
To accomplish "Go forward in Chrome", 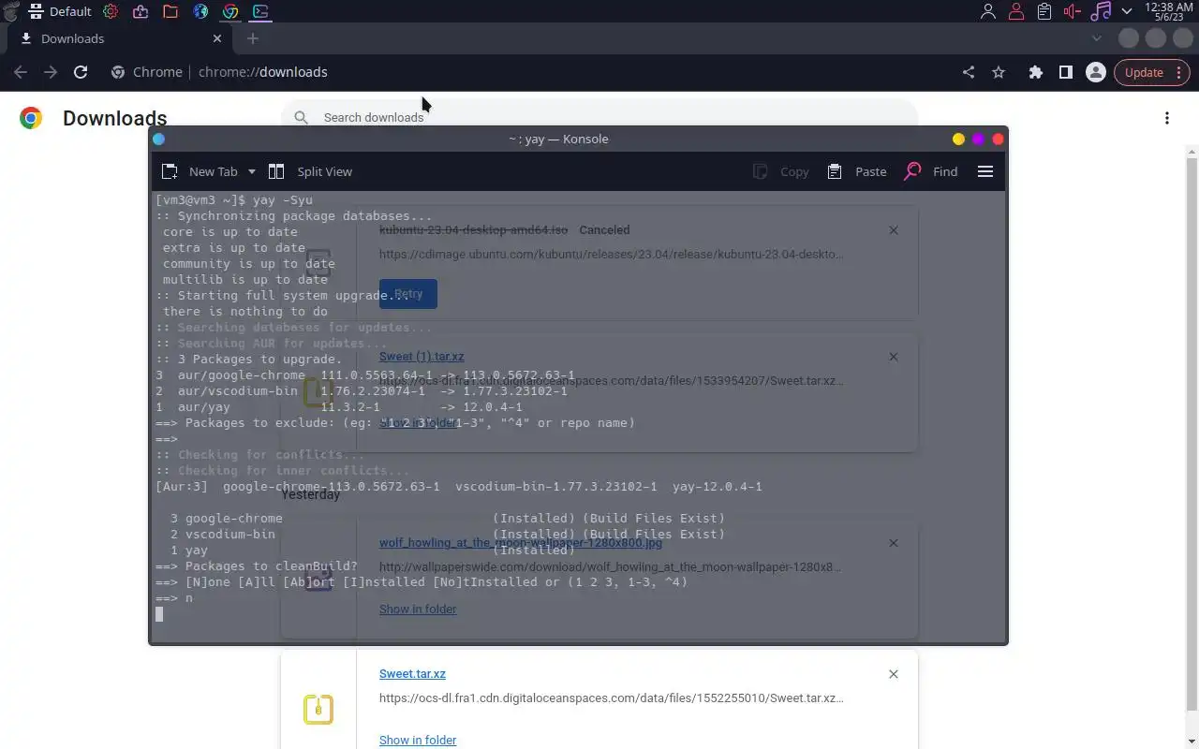I will click(51, 72).
